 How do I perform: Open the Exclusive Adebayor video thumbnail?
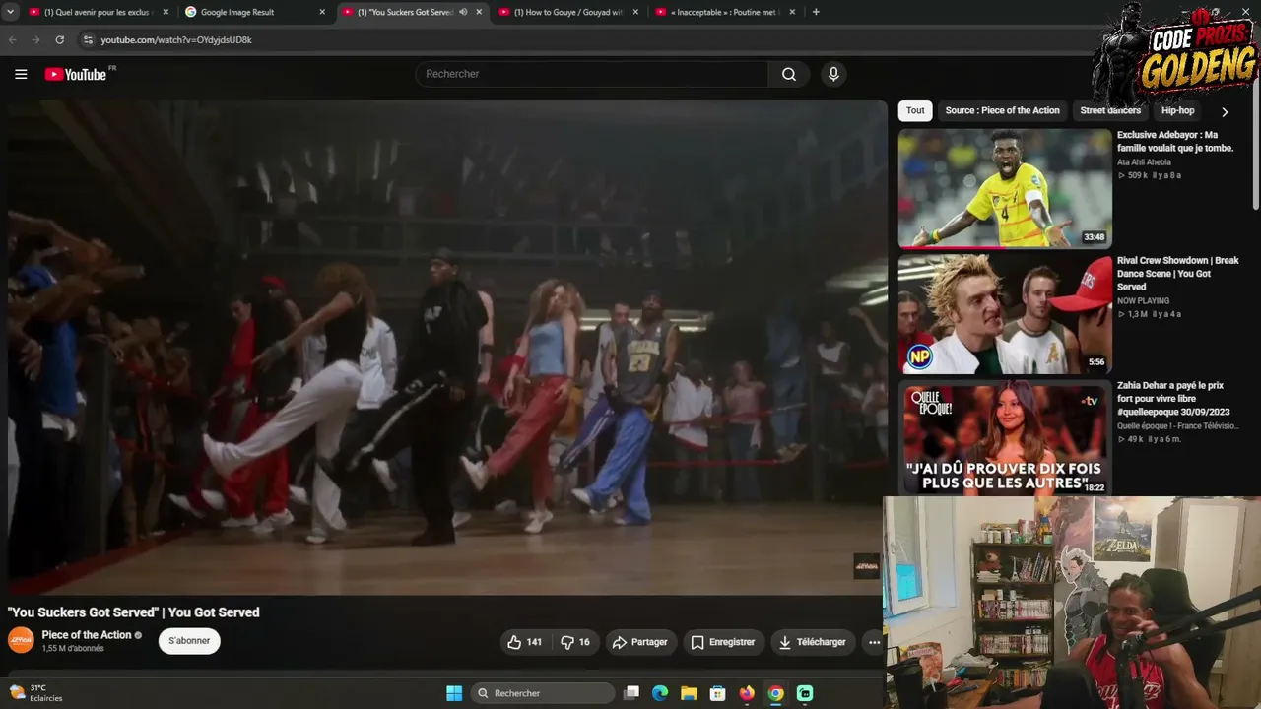pos(1005,188)
